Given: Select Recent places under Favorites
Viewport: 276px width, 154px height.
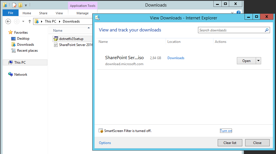Looking at the screenshot, I should point(27,50).
